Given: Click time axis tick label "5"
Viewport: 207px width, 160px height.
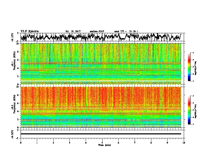Looking at the screenshot, I should click(102, 143).
